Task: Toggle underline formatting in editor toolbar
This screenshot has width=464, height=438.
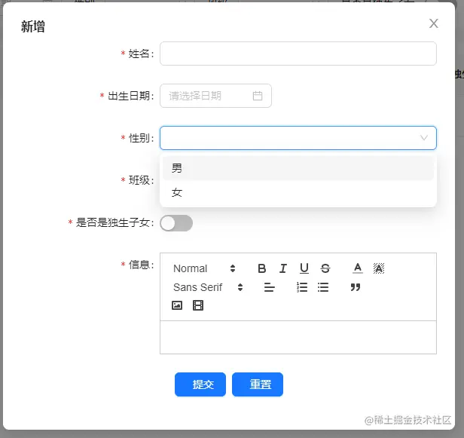Action: (304, 268)
